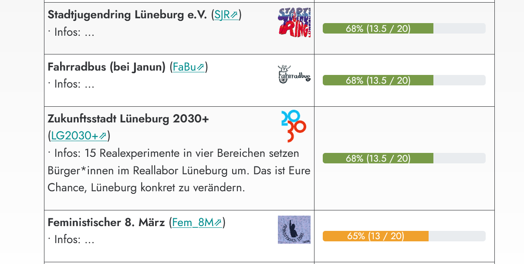Follow the LG2030+ link
The image size is (524, 264).
coord(78,136)
